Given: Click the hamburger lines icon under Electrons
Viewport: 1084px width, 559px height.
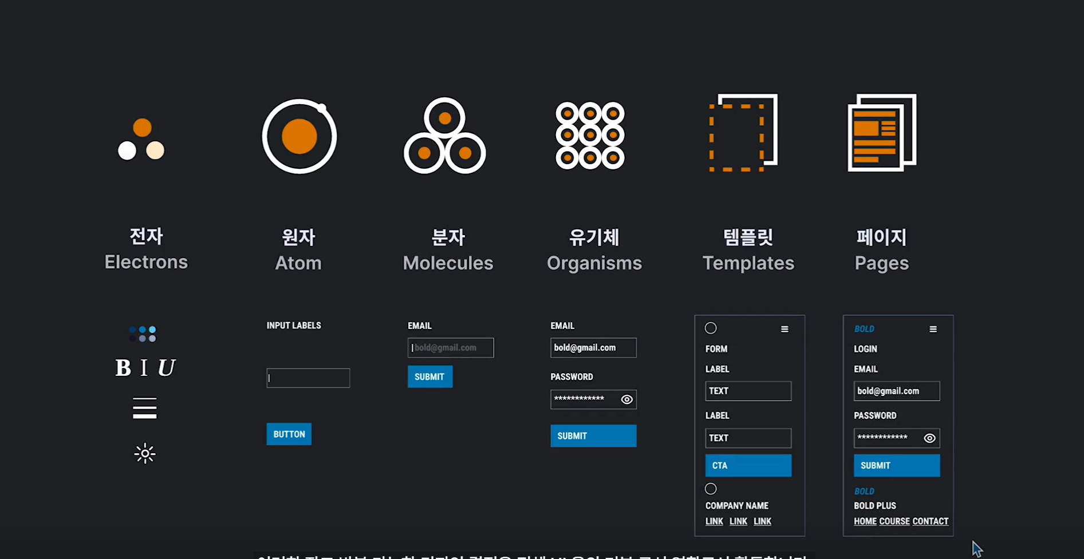Looking at the screenshot, I should tap(144, 408).
